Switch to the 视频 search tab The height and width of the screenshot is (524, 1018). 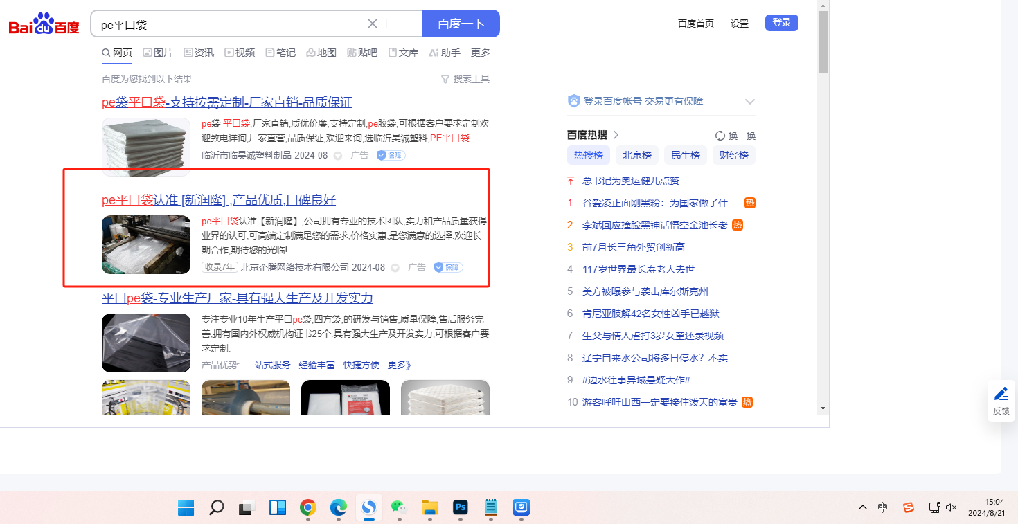click(240, 53)
